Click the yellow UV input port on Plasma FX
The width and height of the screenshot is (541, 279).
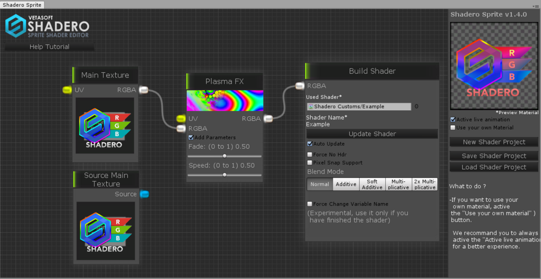click(x=181, y=119)
